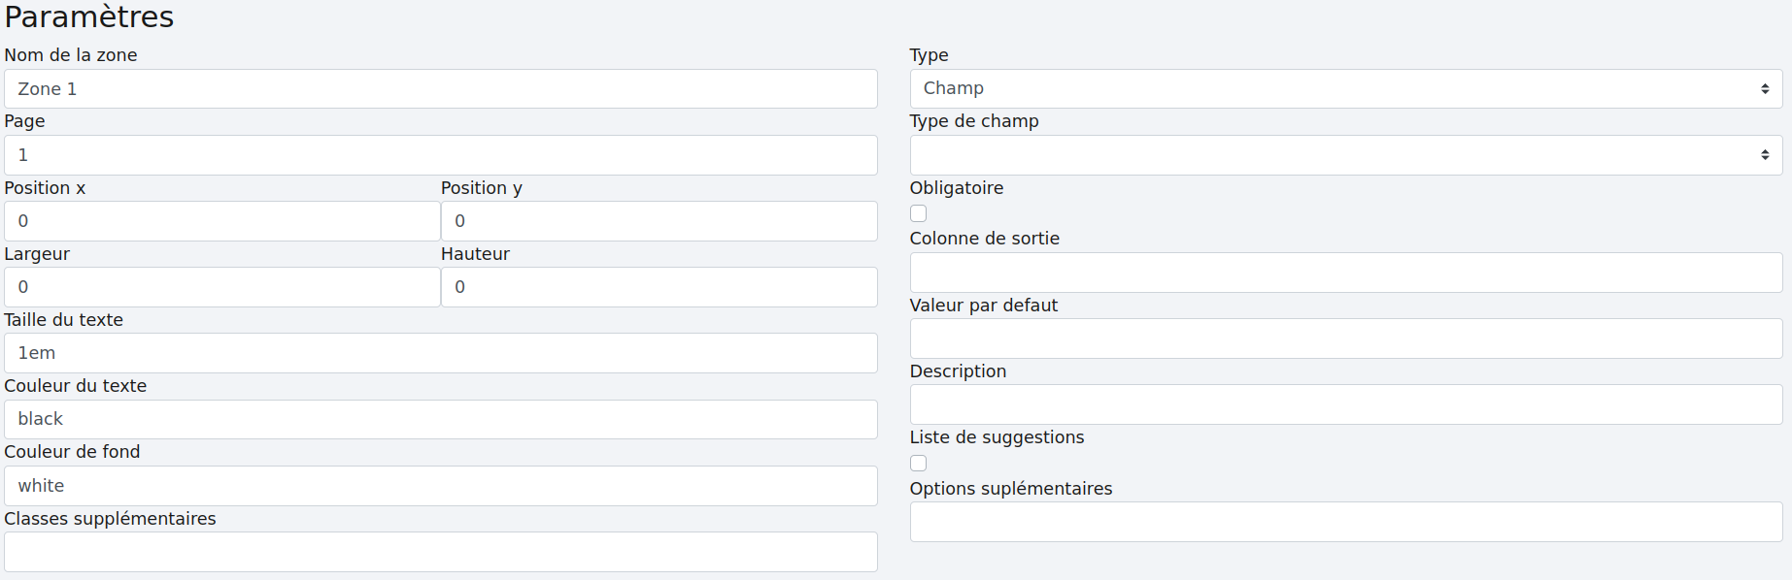Focus the Valeur par defaut field
Screen dimensions: 1792x580
[1345, 338]
